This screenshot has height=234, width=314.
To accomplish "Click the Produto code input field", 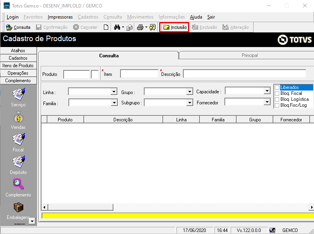I will tap(76, 74).
